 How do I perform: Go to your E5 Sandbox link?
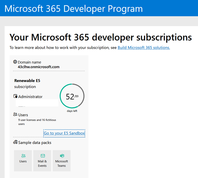point(64,133)
